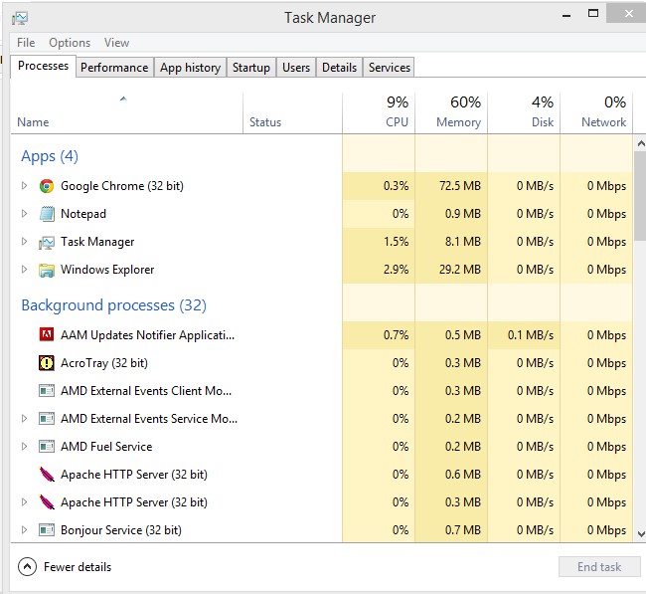Expand the AMD External Events Service row
This screenshot has width=646, height=594.
(25, 419)
